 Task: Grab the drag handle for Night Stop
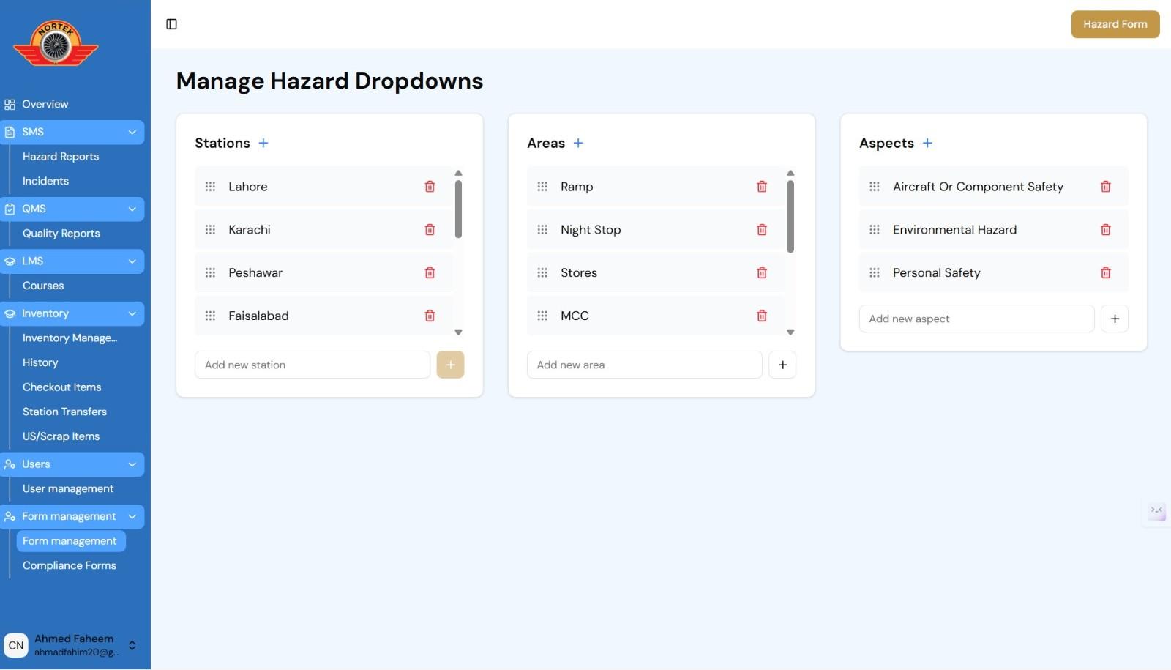[x=542, y=230]
